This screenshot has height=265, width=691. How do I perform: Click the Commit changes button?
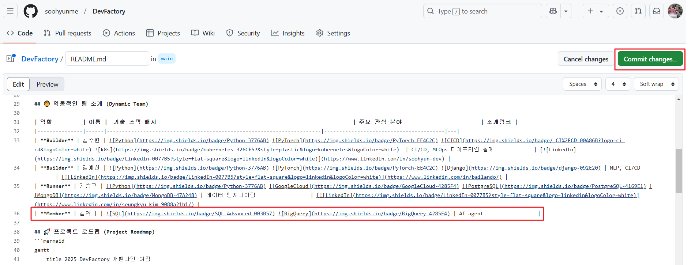[650, 59]
